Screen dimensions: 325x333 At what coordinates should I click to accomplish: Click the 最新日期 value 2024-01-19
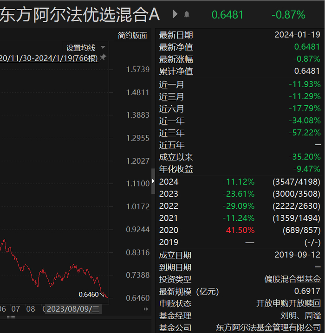coord(297,35)
